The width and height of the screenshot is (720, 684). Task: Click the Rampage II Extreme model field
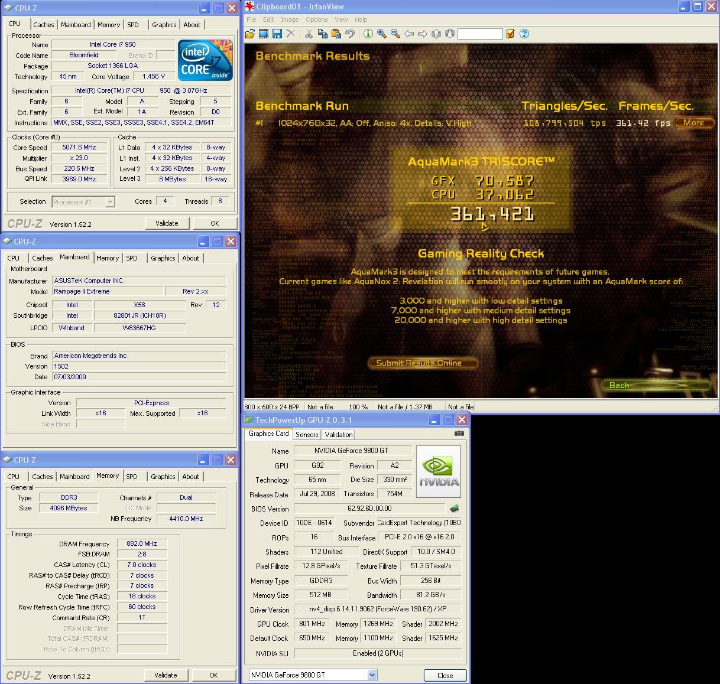coord(107,291)
